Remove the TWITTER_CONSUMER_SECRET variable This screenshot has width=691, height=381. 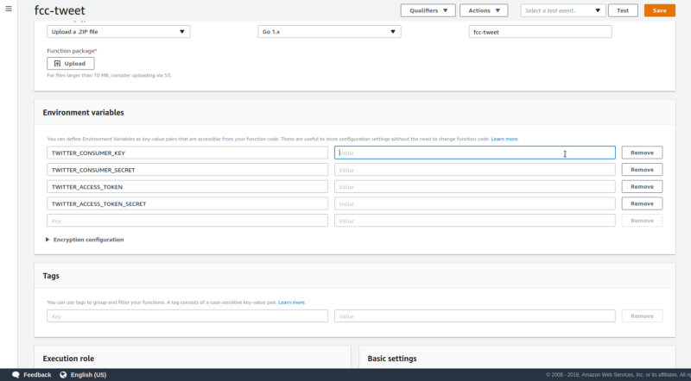tap(642, 170)
